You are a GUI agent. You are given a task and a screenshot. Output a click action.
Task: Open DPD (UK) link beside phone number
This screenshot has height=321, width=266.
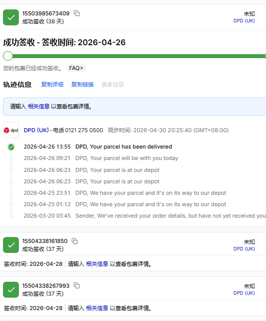[36, 130]
